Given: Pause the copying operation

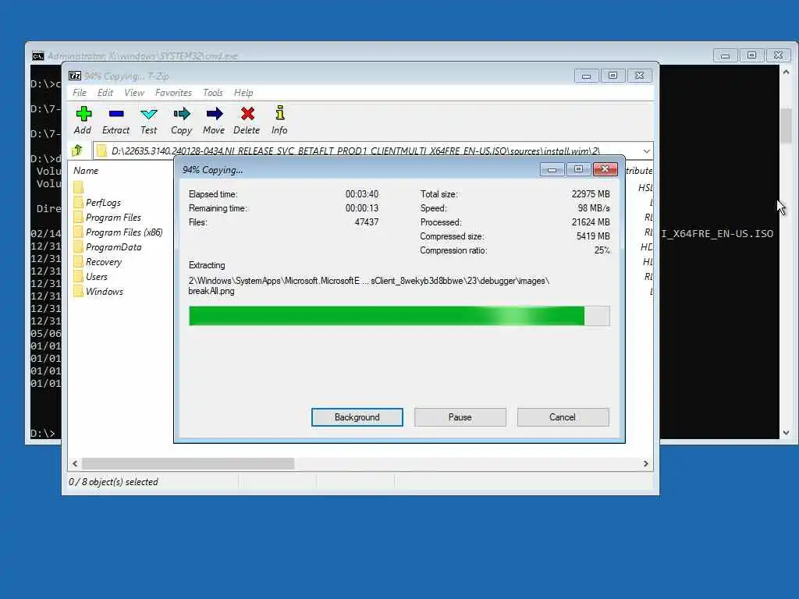Looking at the screenshot, I should [x=460, y=417].
